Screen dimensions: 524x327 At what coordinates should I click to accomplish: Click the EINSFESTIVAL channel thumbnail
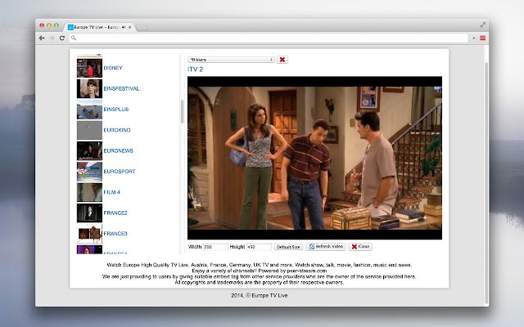(89, 89)
